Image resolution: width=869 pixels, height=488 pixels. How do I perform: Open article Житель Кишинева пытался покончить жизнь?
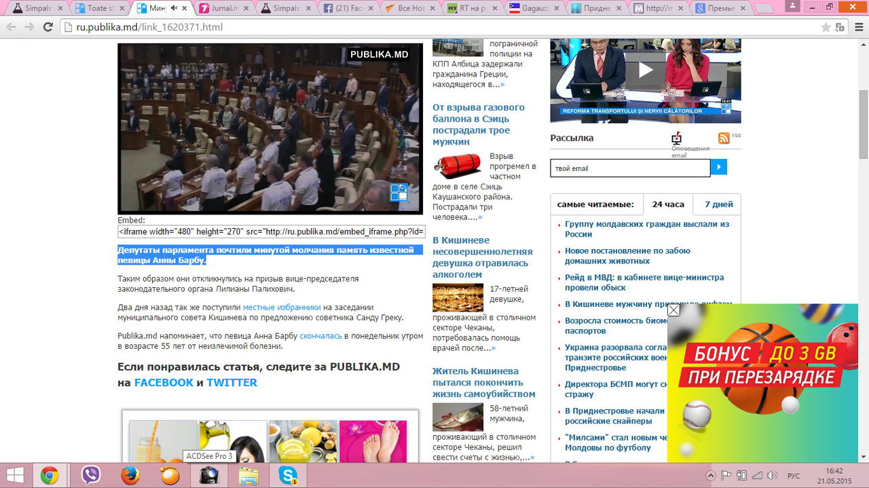click(x=484, y=382)
